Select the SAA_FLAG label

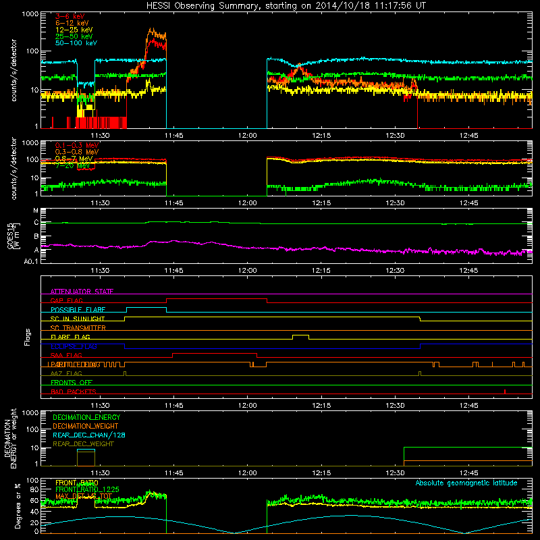pyautogui.click(x=66, y=356)
